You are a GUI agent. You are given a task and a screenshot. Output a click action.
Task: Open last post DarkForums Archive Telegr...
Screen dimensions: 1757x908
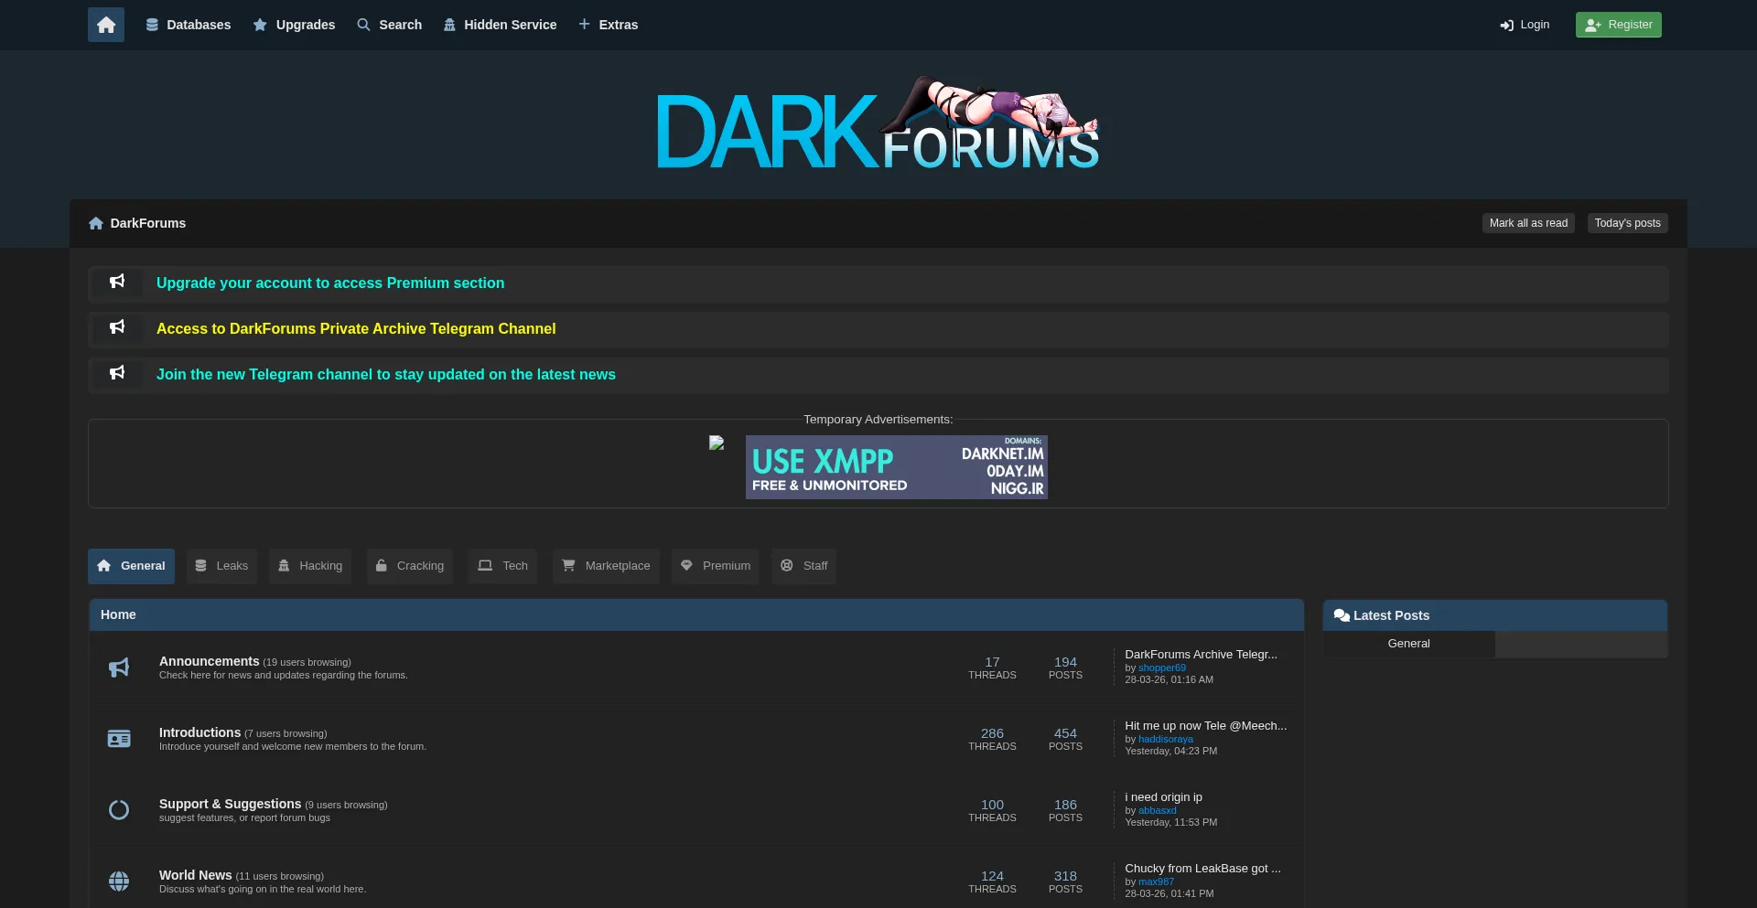click(1201, 655)
